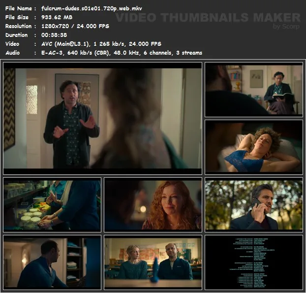
Task: Click thumbnail of woman in blue lying down
Action: (x=253, y=146)
